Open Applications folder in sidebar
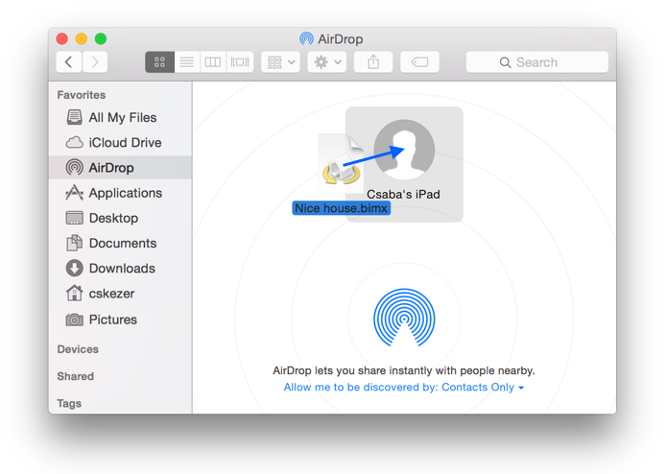The height and width of the screenshot is (474, 666). (120, 193)
